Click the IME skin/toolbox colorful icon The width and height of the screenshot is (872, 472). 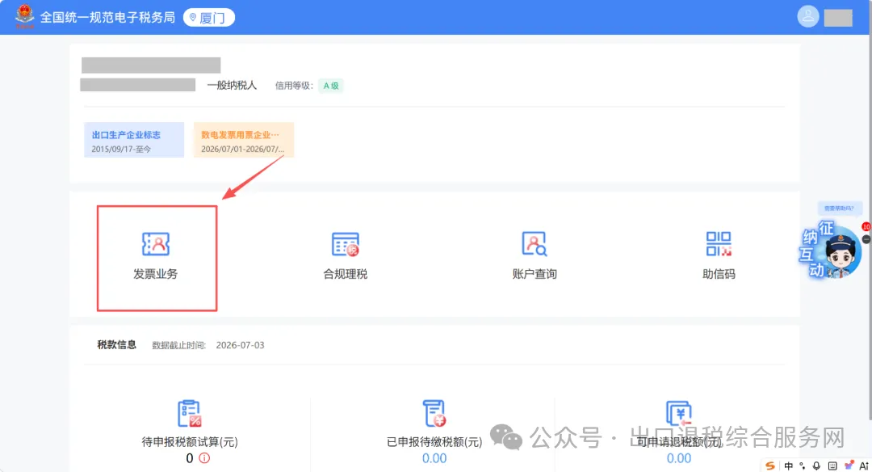[x=849, y=466]
